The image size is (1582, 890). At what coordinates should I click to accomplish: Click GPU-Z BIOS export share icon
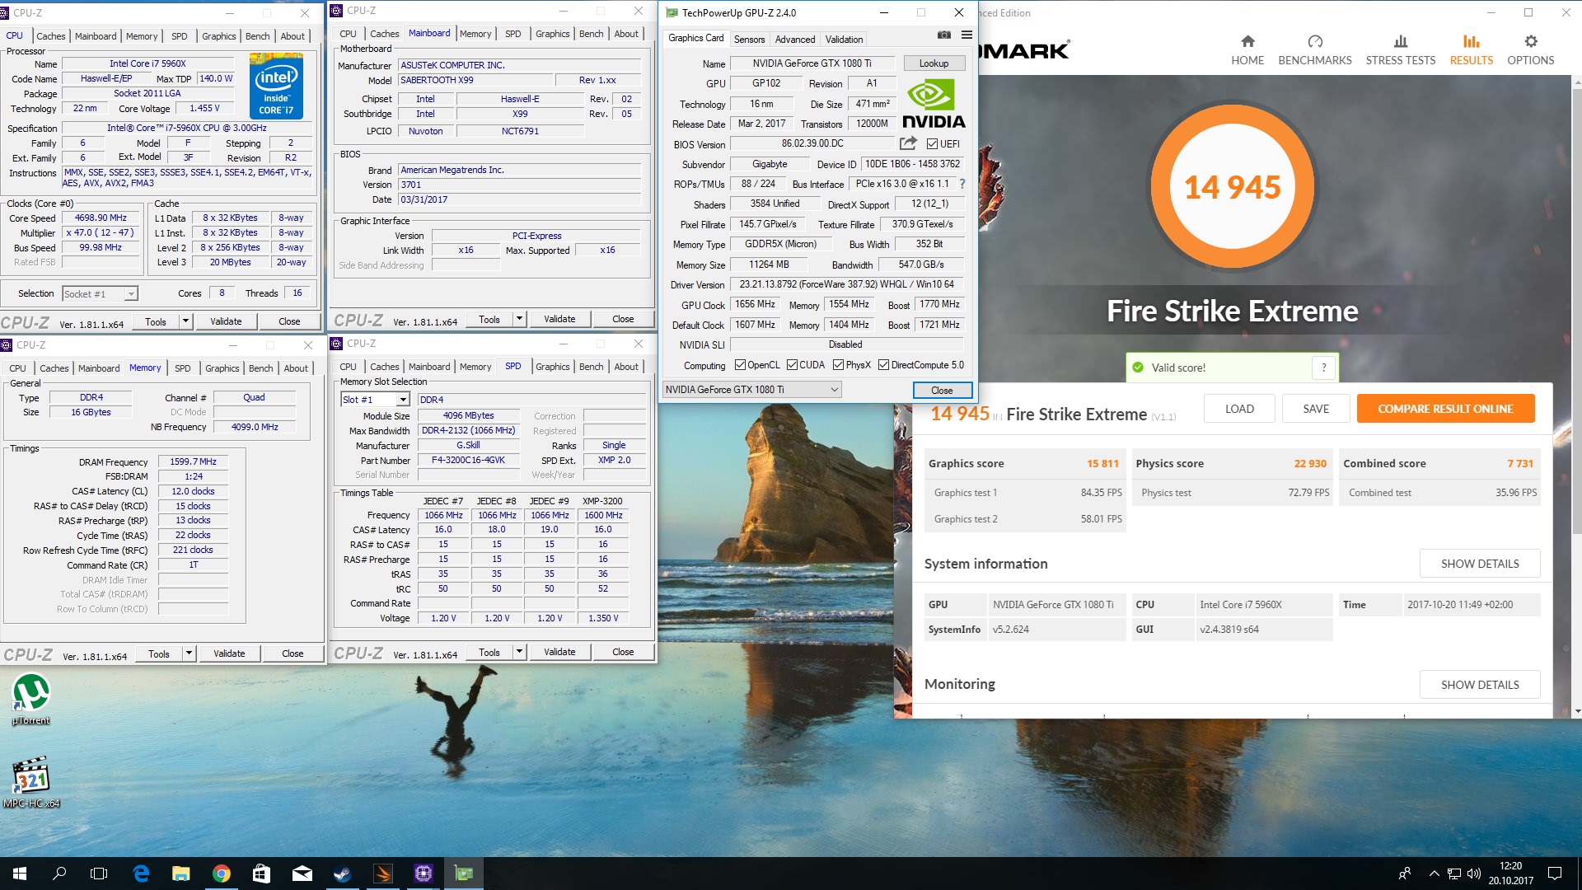point(908,143)
